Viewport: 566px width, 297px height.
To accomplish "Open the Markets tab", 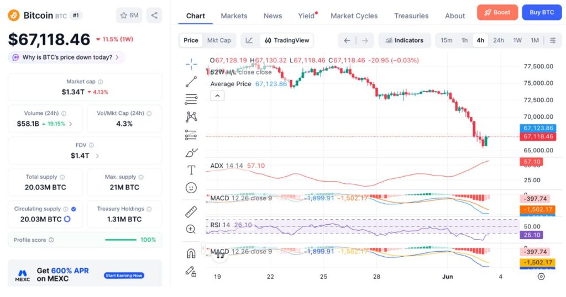I will (x=234, y=16).
